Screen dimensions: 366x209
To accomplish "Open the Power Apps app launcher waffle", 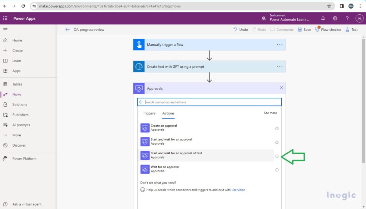I will [x=5, y=18].
